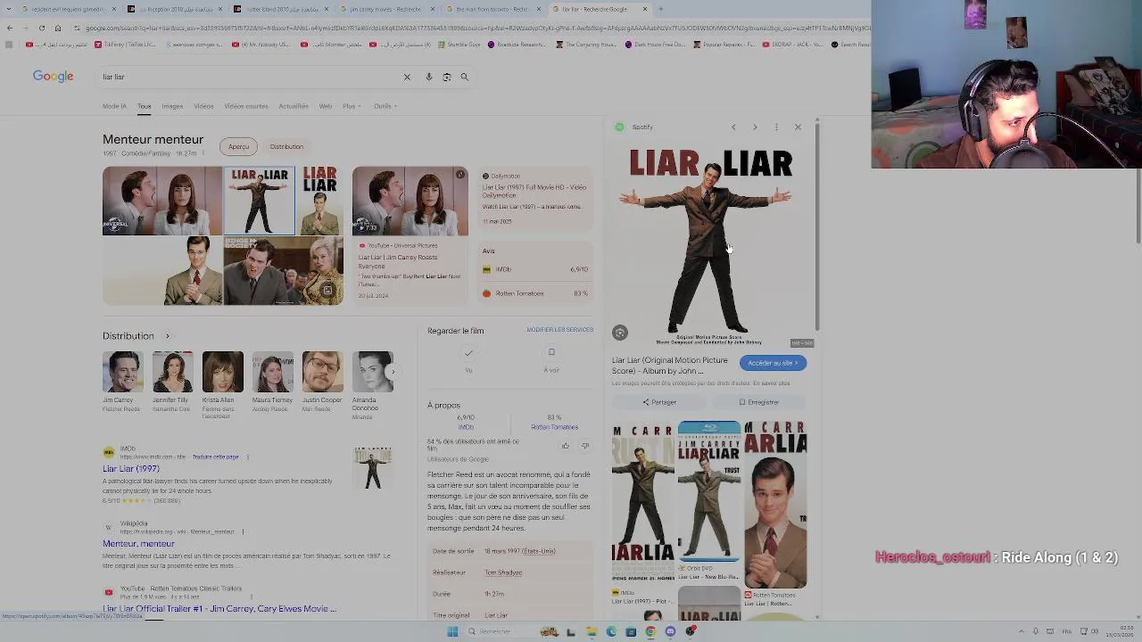Viewport: 1142px width, 642px height.
Task: Click the magnifier search submit icon
Action: click(464, 77)
